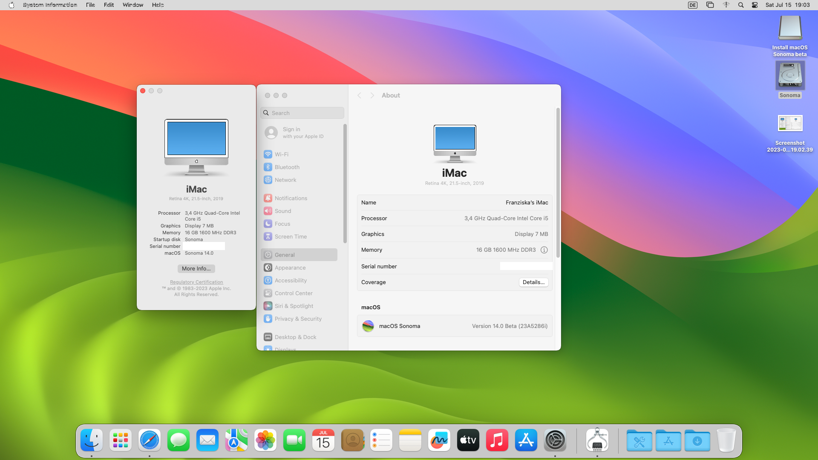Select Bluetooth in the settings sidebar
818x460 pixels.
click(287, 167)
